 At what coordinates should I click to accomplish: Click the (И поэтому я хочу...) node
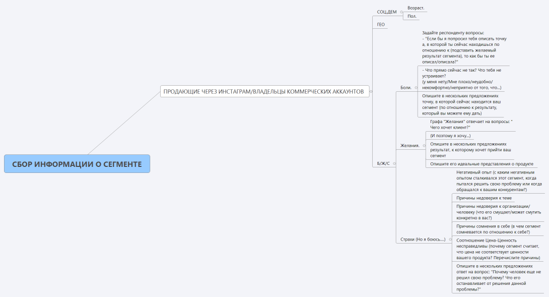coord(450,136)
